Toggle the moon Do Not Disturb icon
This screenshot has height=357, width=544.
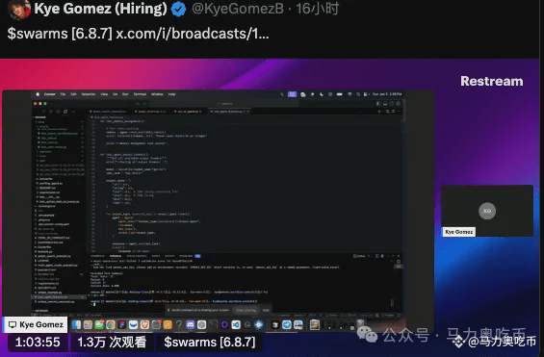click(322, 94)
